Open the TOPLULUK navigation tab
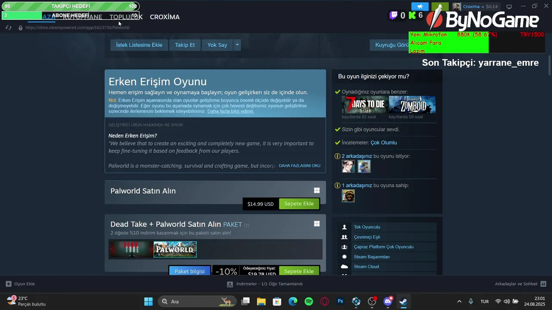 click(126, 17)
